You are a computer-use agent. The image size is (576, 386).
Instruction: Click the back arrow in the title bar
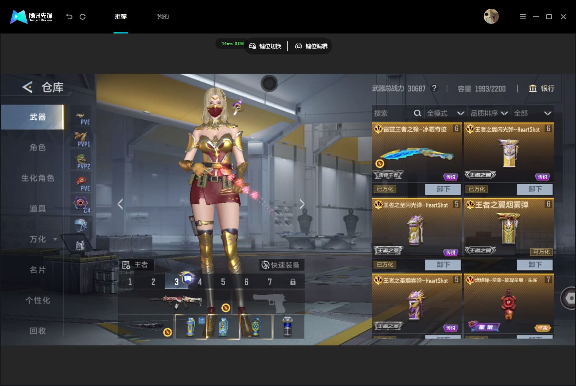pyautogui.click(x=69, y=17)
